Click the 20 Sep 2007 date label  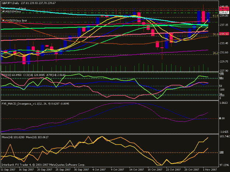point(45,169)
